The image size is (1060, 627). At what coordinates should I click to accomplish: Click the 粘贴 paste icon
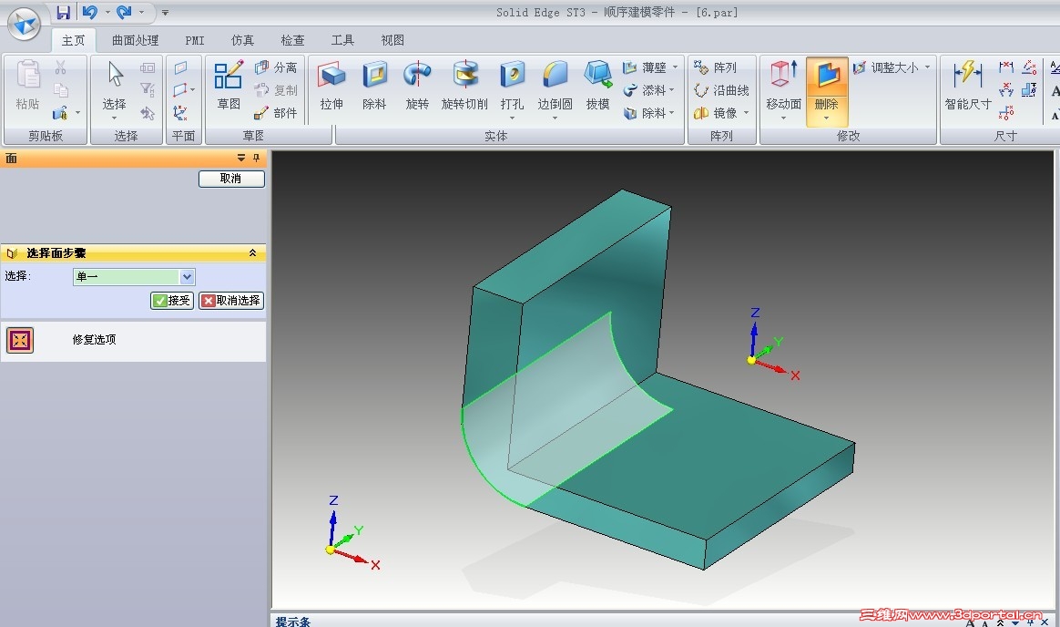tap(27, 86)
